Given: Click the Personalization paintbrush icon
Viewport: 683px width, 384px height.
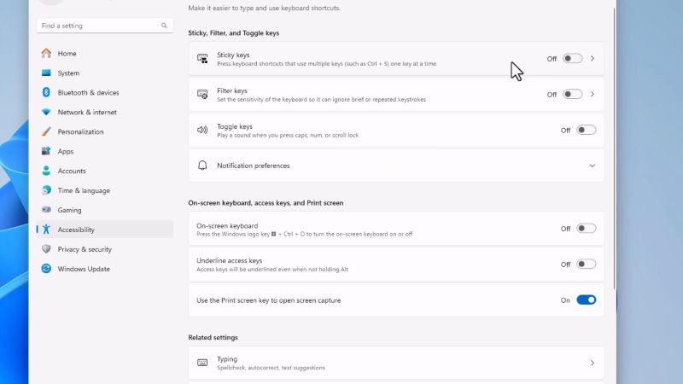Looking at the screenshot, I should (46, 131).
